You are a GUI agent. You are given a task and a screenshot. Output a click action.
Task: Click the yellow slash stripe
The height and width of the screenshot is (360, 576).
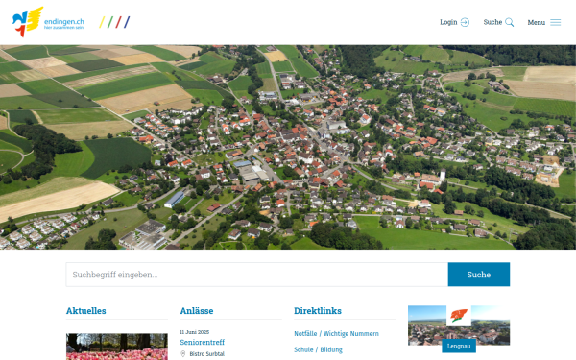(102, 22)
